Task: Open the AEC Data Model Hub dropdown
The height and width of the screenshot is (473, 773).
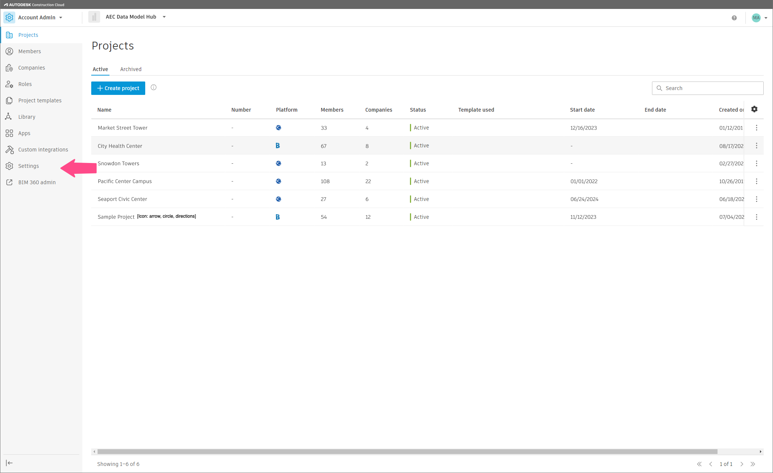Action: [164, 17]
